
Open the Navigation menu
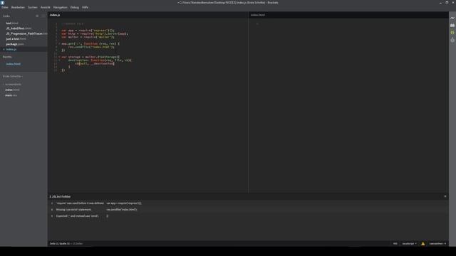[60, 7]
